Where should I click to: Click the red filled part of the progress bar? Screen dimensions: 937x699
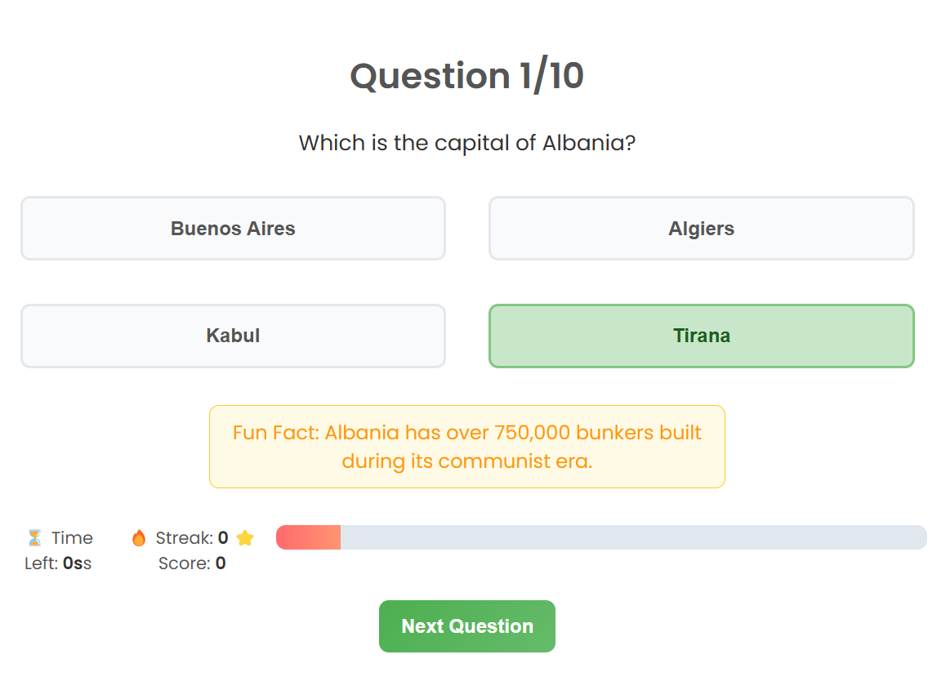(308, 537)
